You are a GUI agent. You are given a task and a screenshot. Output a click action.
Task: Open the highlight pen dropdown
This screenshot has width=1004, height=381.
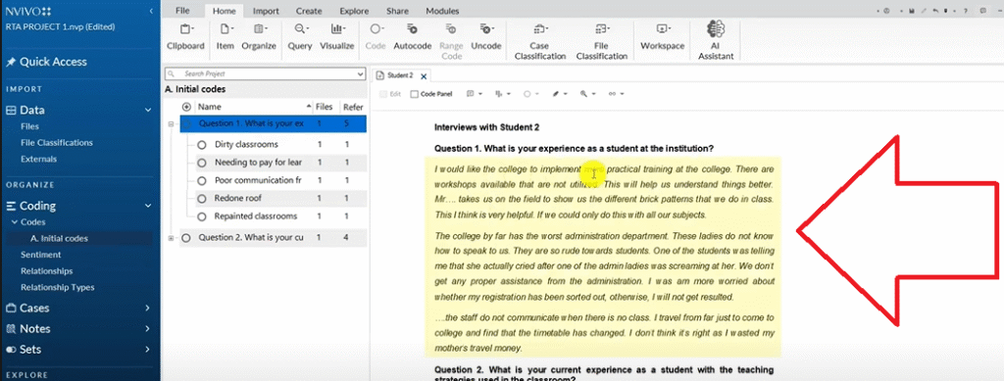[560, 94]
